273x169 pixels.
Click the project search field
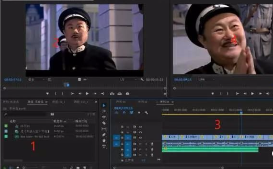(x=26, y=114)
